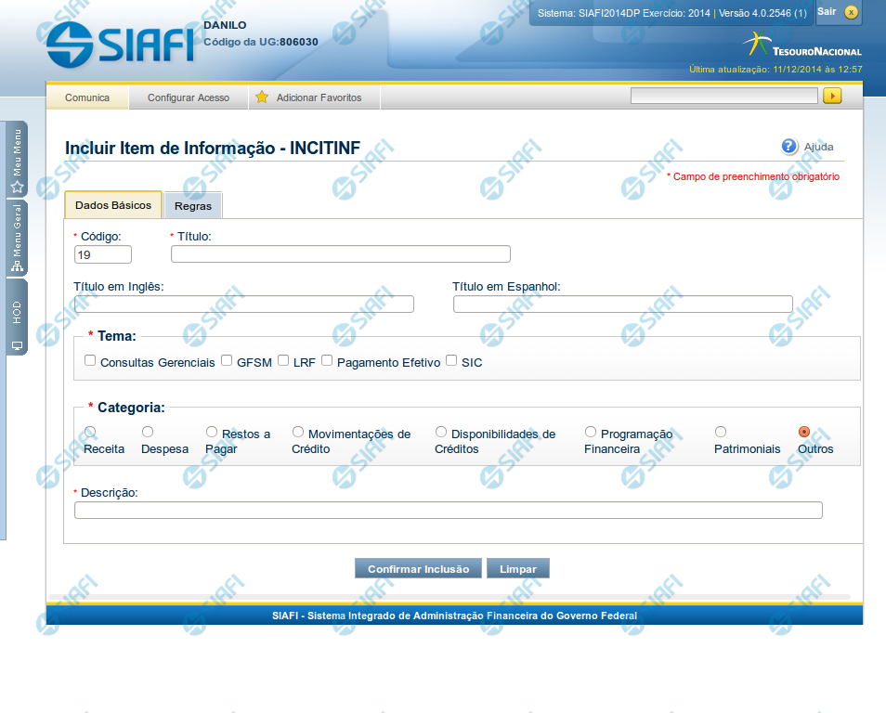Open the Menu Geral side tab
The height and width of the screenshot is (713, 886).
pyautogui.click(x=17, y=239)
